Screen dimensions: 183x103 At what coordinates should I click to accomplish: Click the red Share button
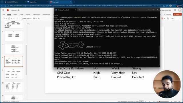177,14
